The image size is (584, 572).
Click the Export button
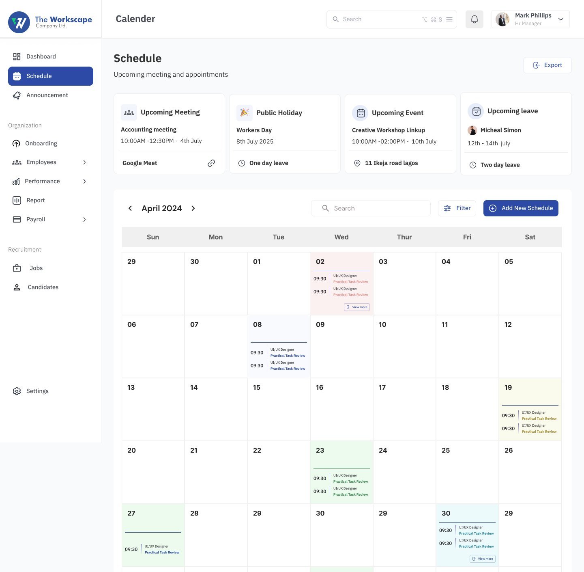(x=547, y=65)
